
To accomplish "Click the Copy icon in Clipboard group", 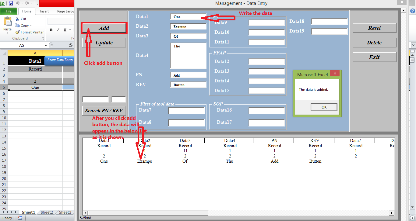I will 17,26.
